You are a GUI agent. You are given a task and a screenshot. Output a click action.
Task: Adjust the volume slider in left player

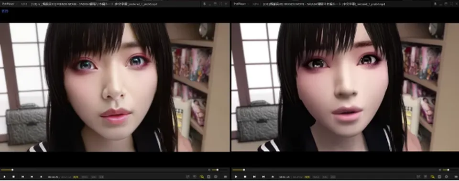click(x=219, y=170)
